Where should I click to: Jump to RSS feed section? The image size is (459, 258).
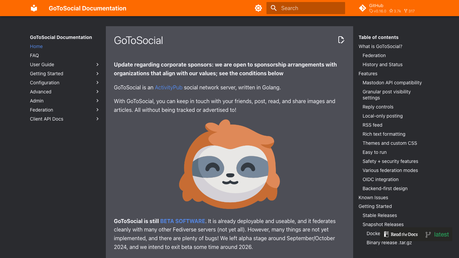372,125
